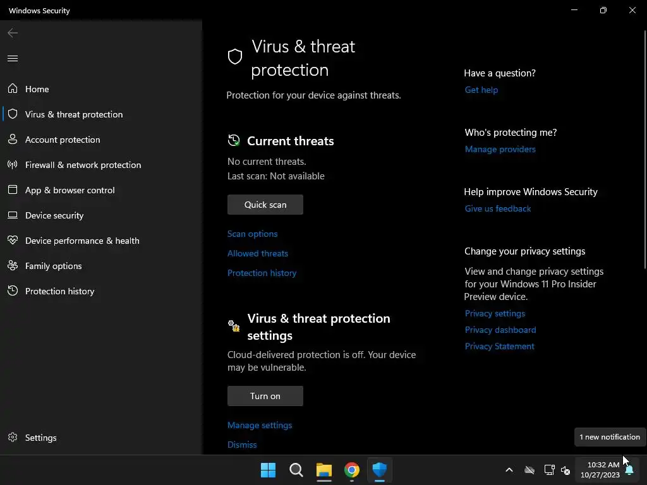Open the notification bell

tap(629, 470)
